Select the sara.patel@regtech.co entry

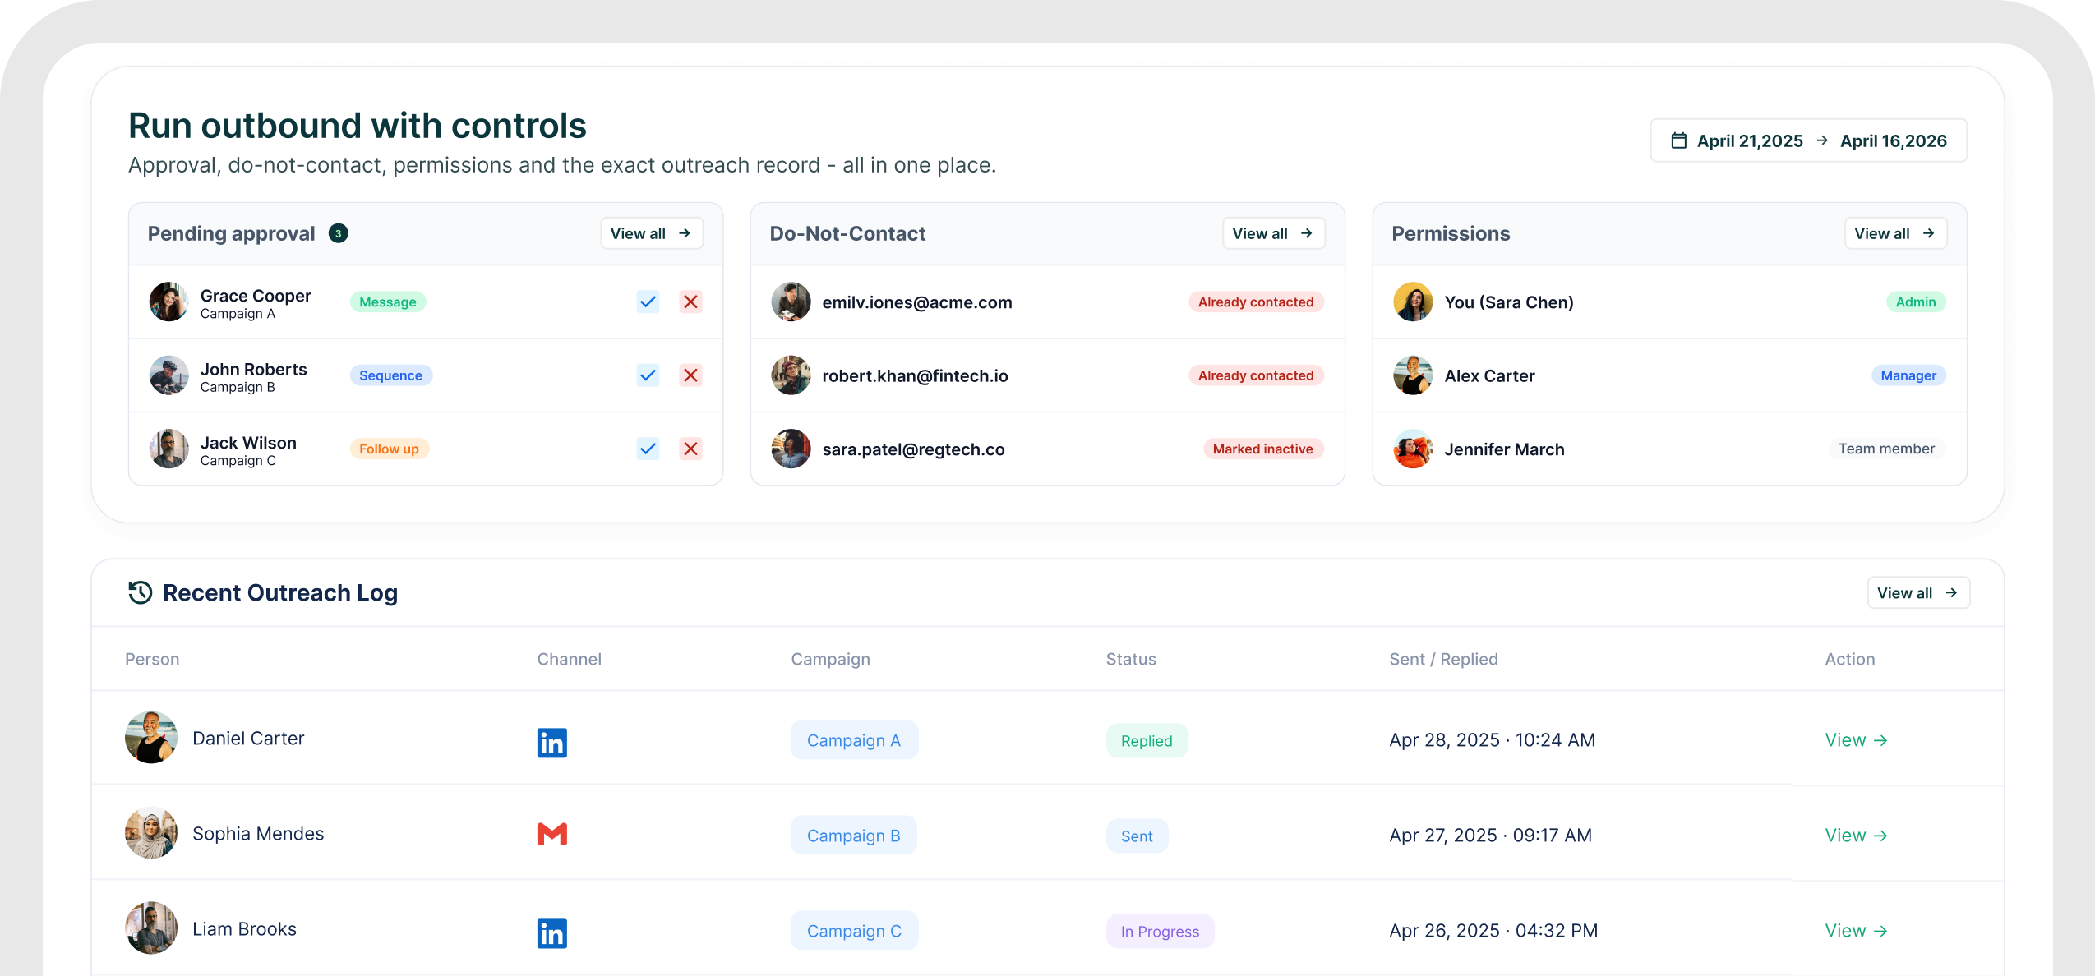pos(1047,449)
